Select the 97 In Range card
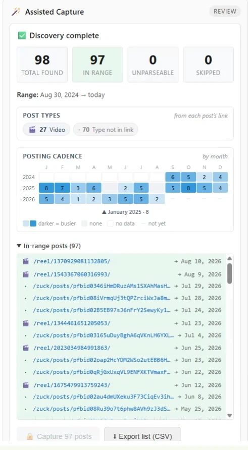 pyautogui.click(x=97, y=65)
